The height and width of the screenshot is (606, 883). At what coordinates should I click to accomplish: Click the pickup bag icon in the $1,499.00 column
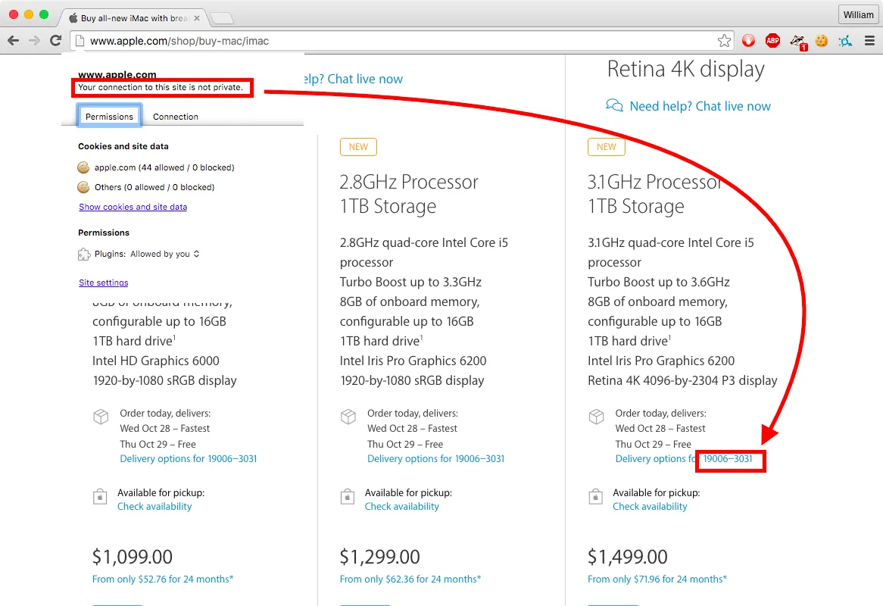coord(596,497)
